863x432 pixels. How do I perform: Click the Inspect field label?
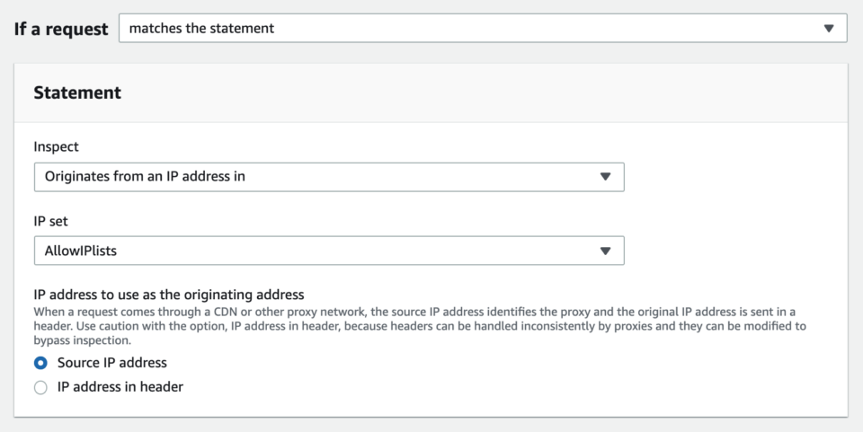click(x=56, y=146)
